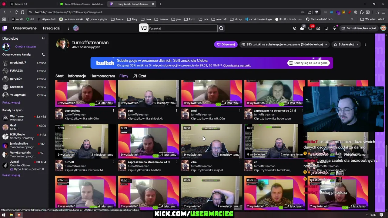Open the Twitch search magnifier button
This screenshot has width=388, height=218.
pyautogui.click(x=221, y=28)
